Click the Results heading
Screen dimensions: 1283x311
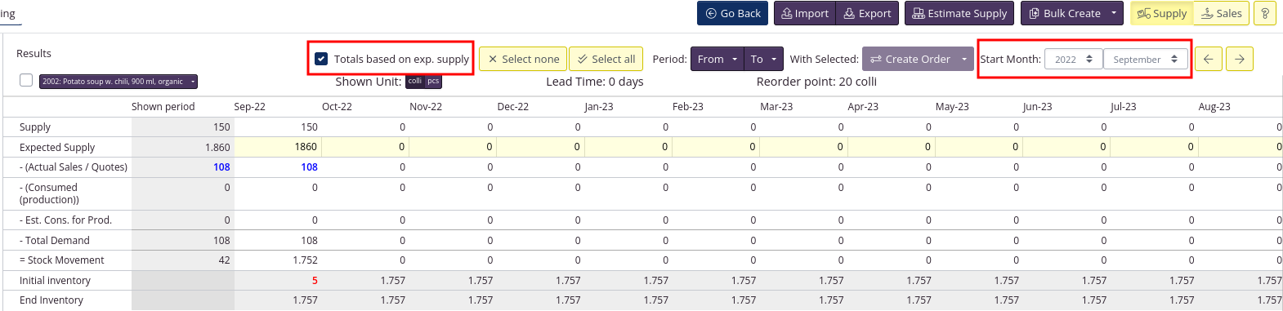coord(34,53)
